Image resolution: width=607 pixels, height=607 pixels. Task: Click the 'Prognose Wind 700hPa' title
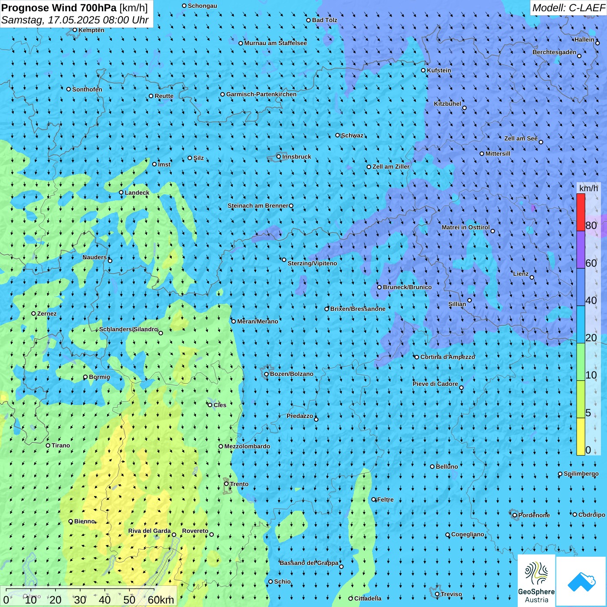tap(59, 8)
